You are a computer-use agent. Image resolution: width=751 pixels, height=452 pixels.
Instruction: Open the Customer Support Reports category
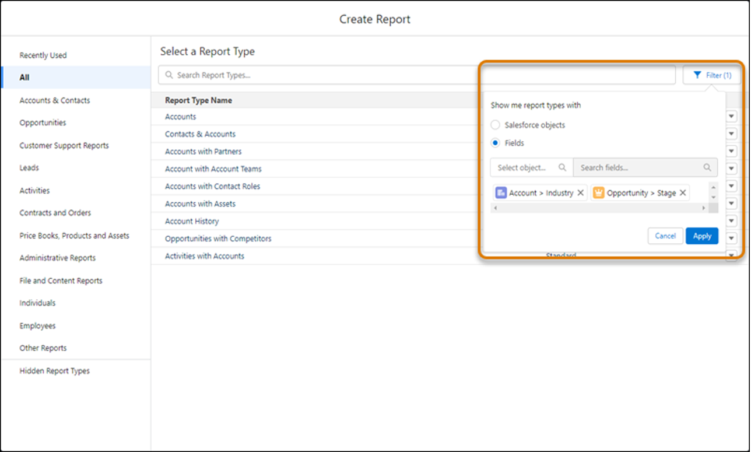pos(64,146)
